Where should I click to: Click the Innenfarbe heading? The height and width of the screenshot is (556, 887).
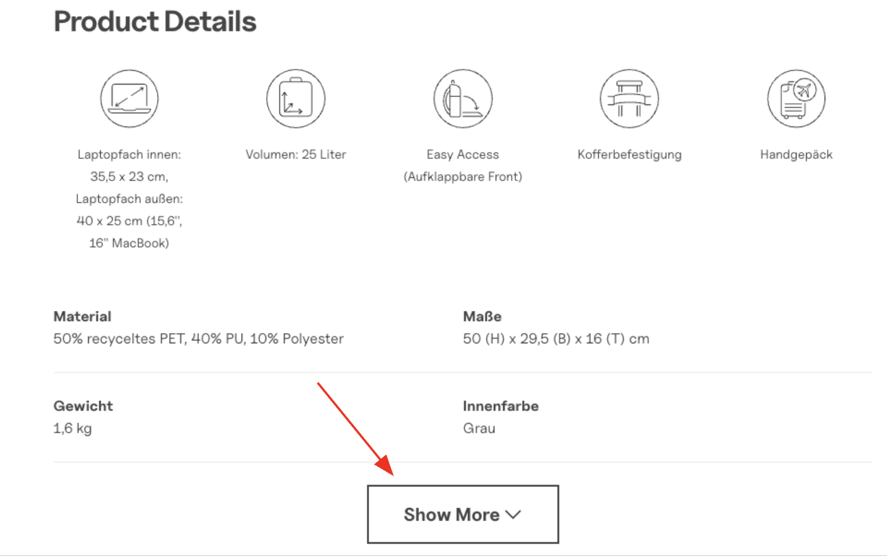coord(500,406)
